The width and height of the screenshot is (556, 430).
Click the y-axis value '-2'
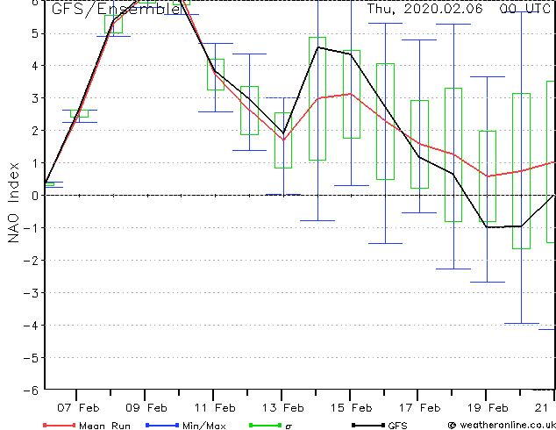pyautogui.click(x=31, y=260)
